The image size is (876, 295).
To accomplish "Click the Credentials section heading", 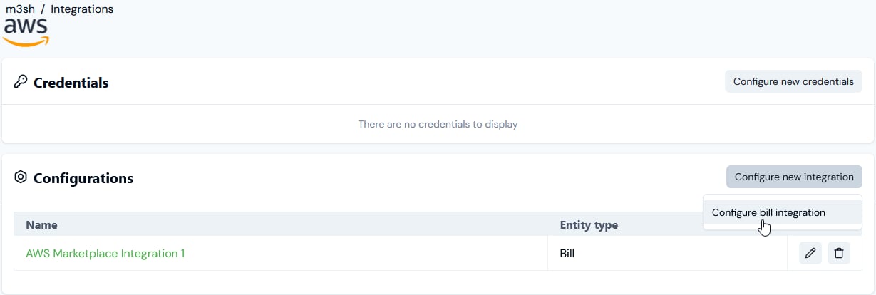I will click(x=71, y=83).
